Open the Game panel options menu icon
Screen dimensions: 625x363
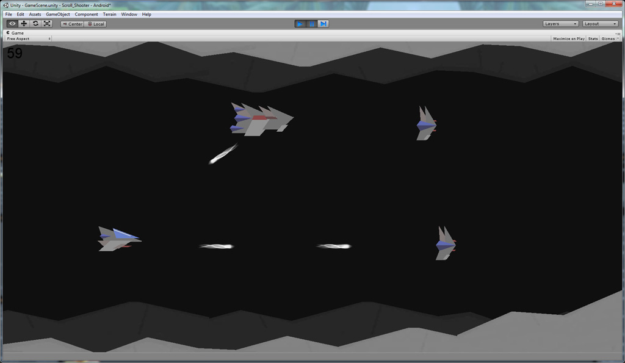(618, 34)
